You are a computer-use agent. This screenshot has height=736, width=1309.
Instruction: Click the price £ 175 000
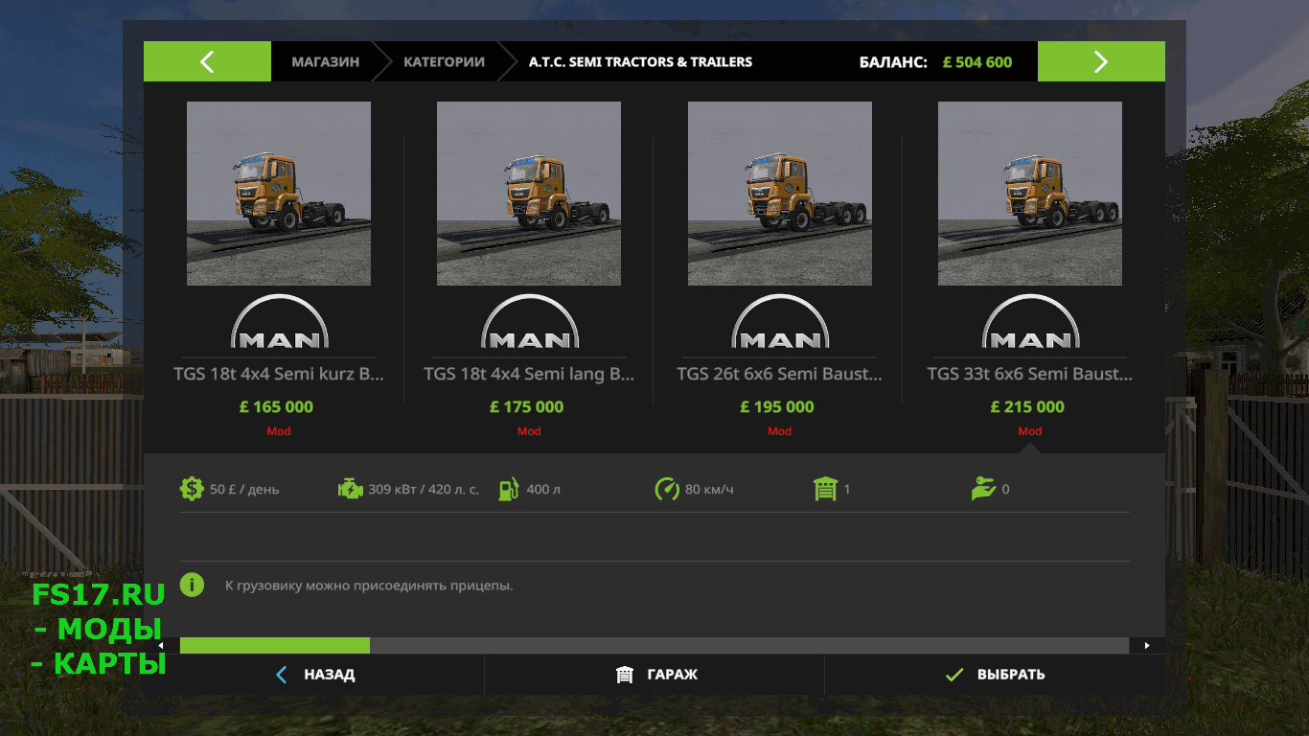pyautogui.click(x=527, y=406)
